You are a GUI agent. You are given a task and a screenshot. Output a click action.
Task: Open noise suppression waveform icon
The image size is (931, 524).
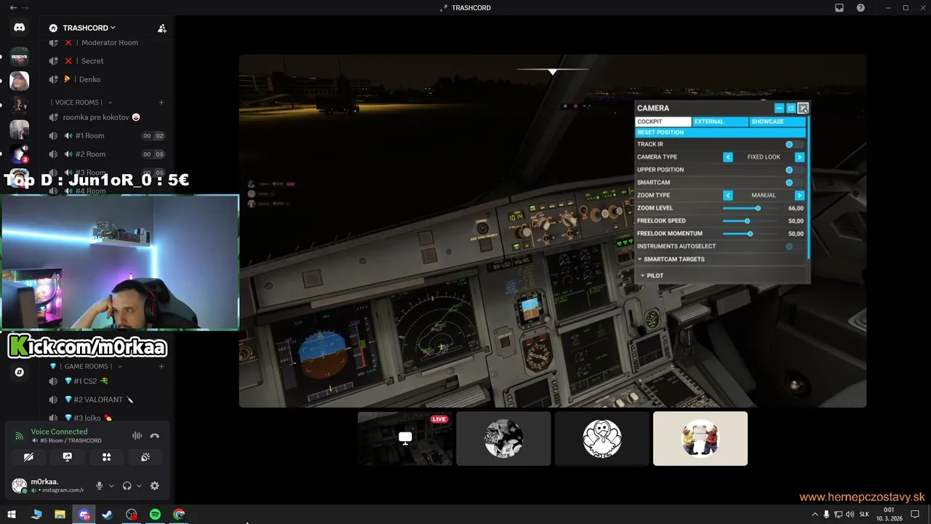click(137, 436)
